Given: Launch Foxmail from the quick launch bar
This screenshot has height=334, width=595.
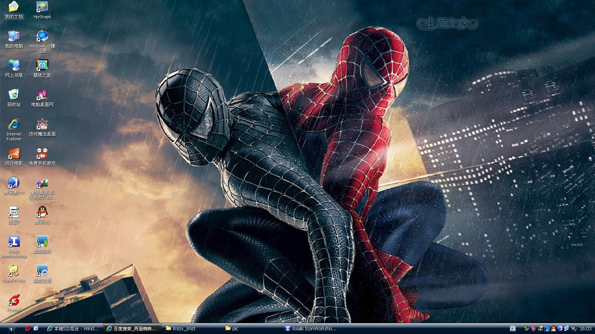Looking at the screenshot, I should (28, 328).
